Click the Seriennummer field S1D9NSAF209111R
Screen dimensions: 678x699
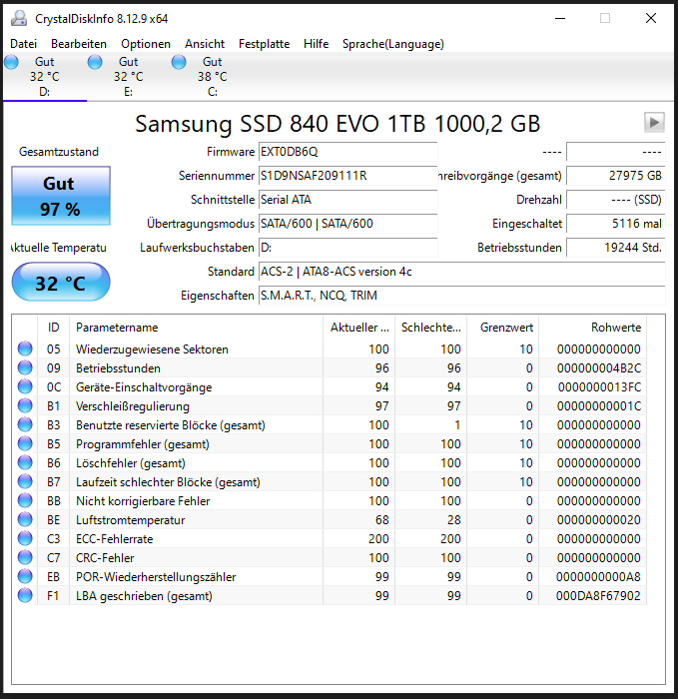347,176
